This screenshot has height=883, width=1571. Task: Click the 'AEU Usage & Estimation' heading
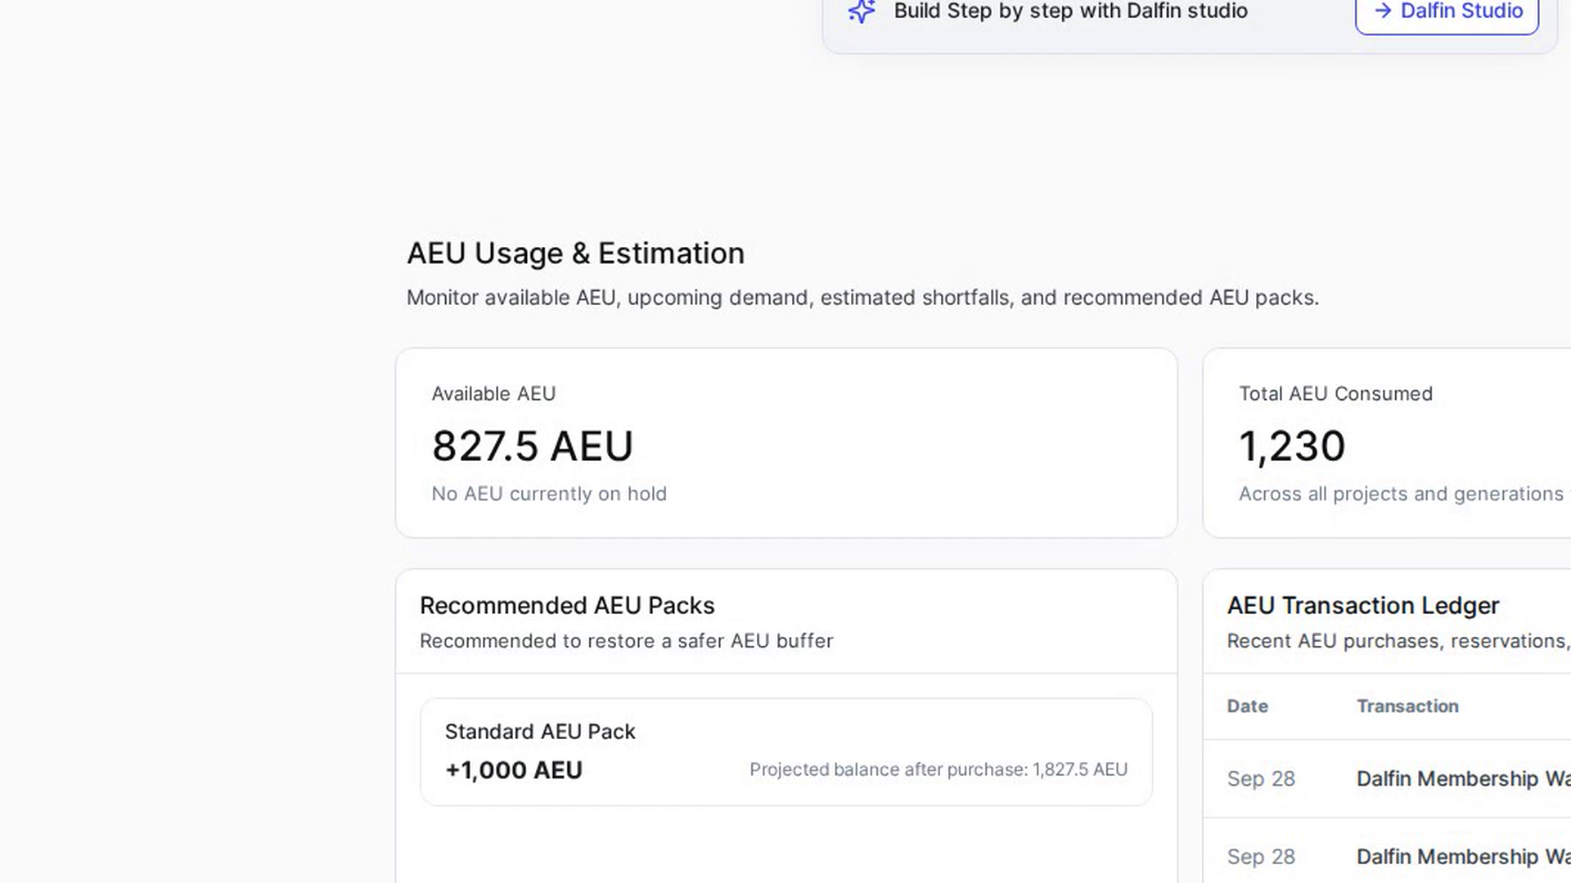click(x=576, y=253)
